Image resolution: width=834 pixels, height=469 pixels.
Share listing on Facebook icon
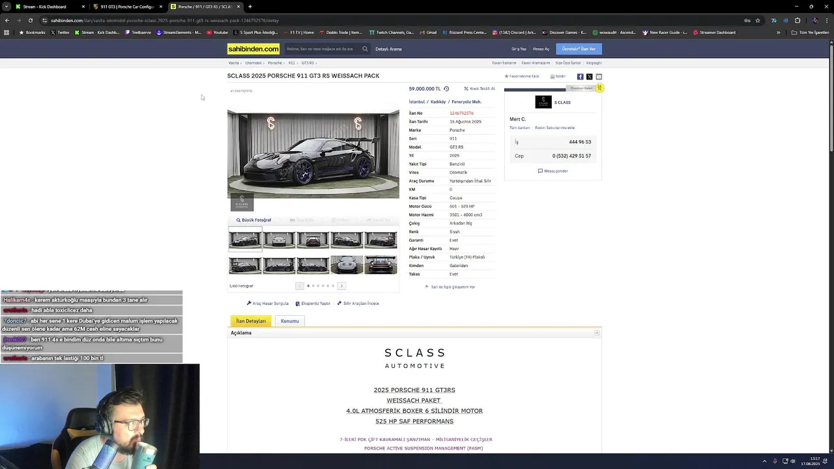click(x=580, y=76)
